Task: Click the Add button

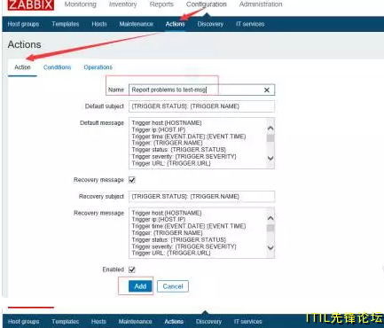Action: click(x=140, y=286)
